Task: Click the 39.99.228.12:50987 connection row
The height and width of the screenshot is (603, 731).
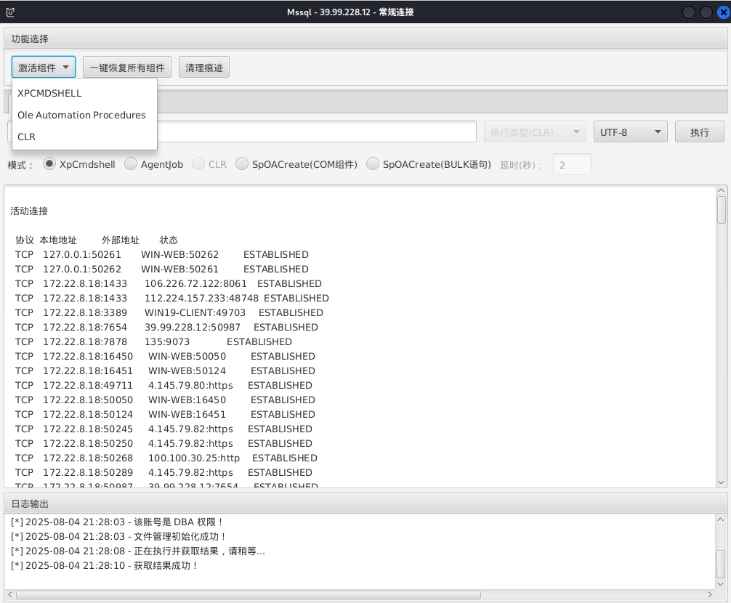Action: (166, 327)
